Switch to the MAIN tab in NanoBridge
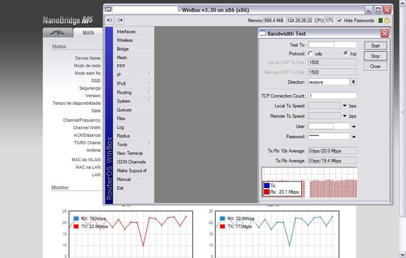The image size is (406, 258). tap(88, 33)
